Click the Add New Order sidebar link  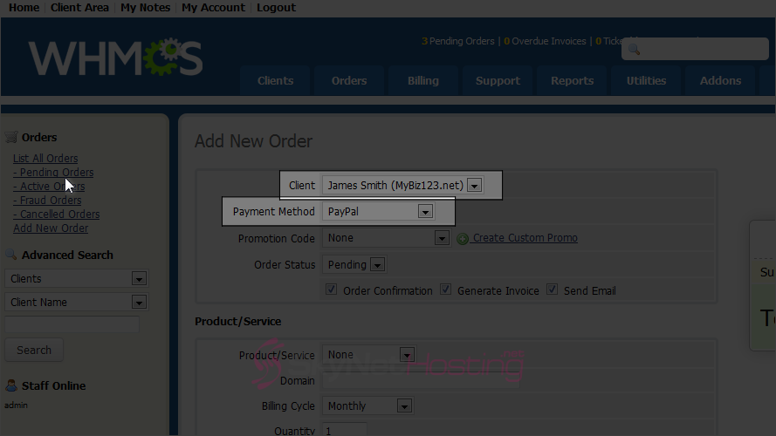click(51, 228)
